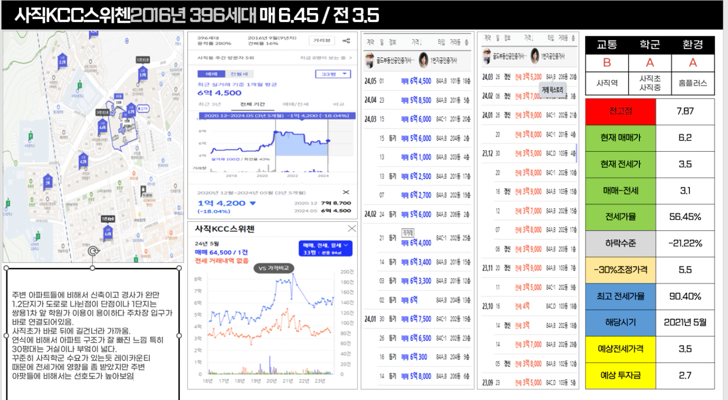Click the 전세 3억 5,200 listing row
The width and height of the screenshot is (728, 400).
[x=528, y=77]
